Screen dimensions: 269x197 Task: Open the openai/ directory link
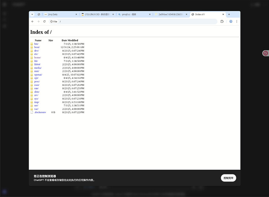[38, 74]
